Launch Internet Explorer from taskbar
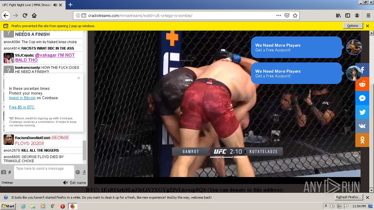This screenshot has width=374, height=210. pos(23,206)
